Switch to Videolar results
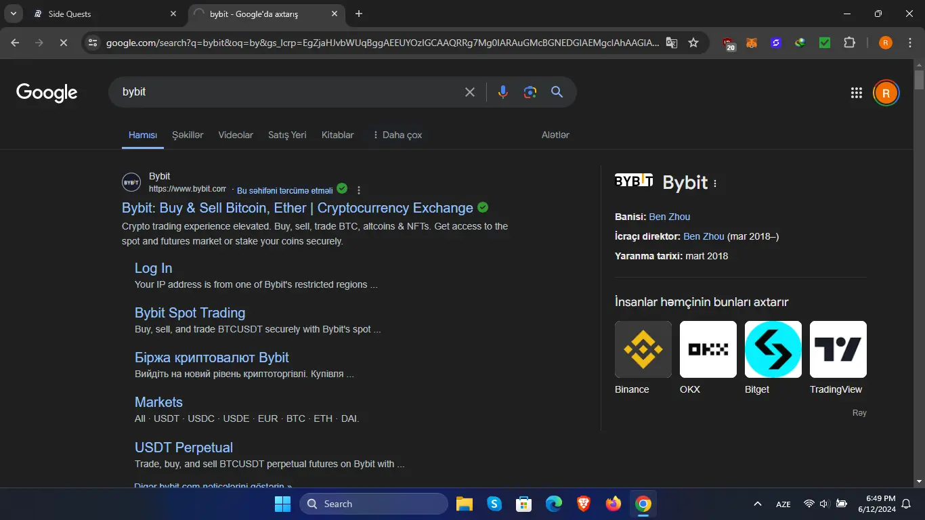The height and width of the screenshot is (520, 925). (236, 135)
